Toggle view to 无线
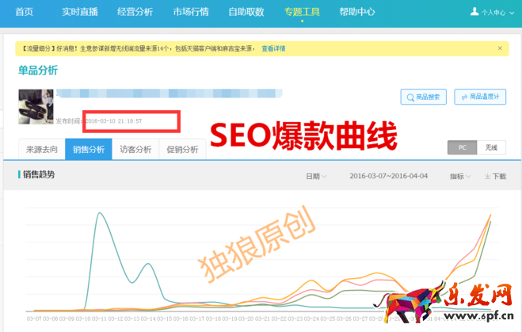The width and height of the screenshot is (522, 332). pos(491,147)
